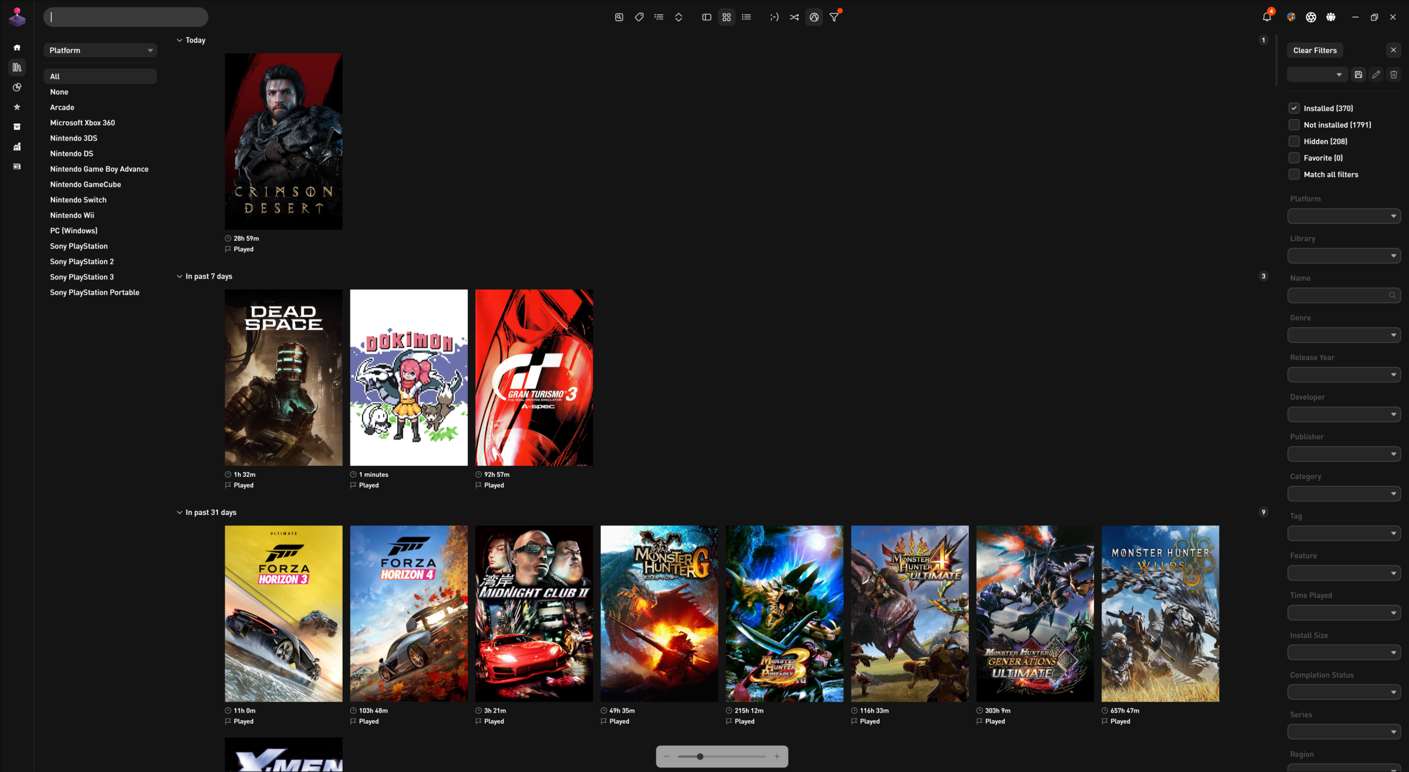This screenshot has height=772, width=1409.
Task: Click the notifications bell icon
Action: click(1266, 17)
